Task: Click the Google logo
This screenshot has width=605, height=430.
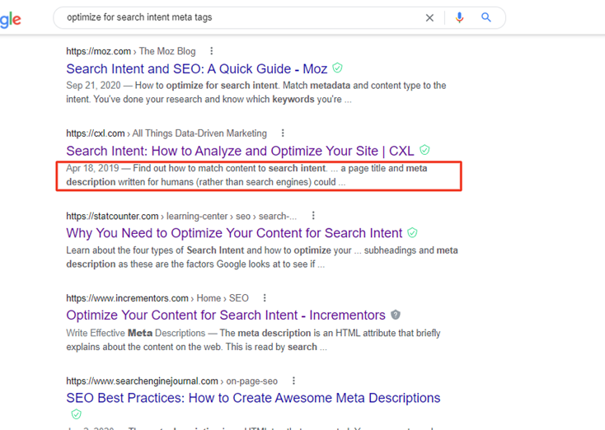Action: (x=11, y=20)
